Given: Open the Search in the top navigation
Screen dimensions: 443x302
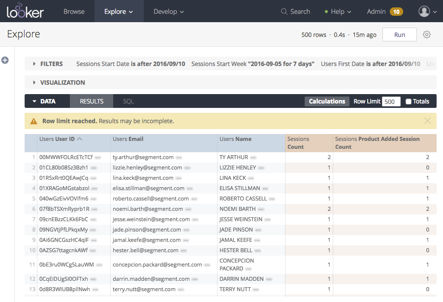Looking at the screenshot, I should [295, 11].
